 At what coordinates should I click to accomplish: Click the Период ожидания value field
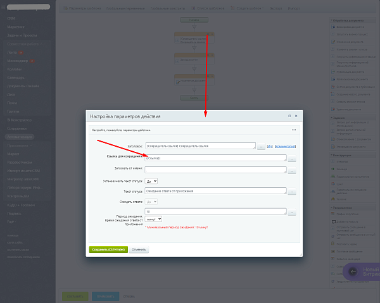[216, 211]
